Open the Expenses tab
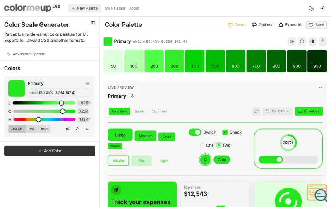331x207 pixels. [x=159, y=111]
